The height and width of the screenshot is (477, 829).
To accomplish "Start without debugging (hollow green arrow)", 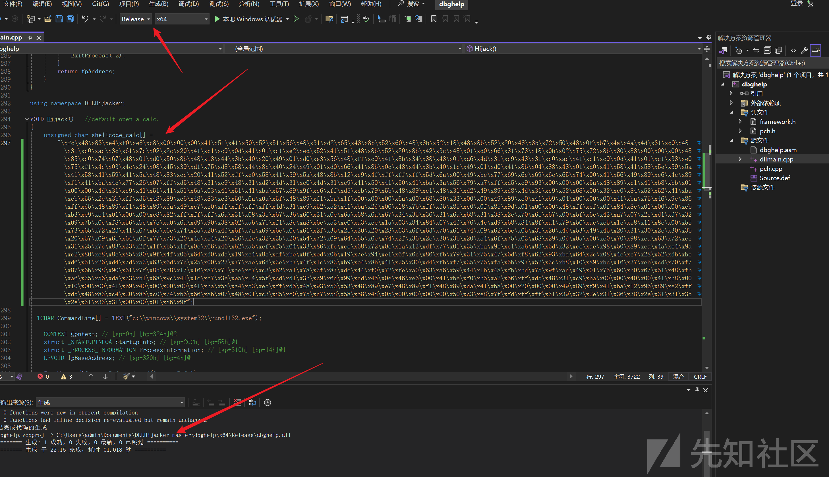I will click(296, 19).
